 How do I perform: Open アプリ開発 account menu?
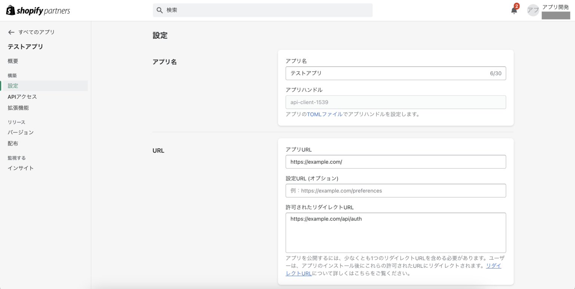pyautogui.click(x=556, y=7)
